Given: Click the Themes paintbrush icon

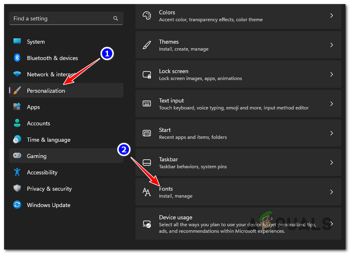Looking at the screenshot, I should 147,45.
